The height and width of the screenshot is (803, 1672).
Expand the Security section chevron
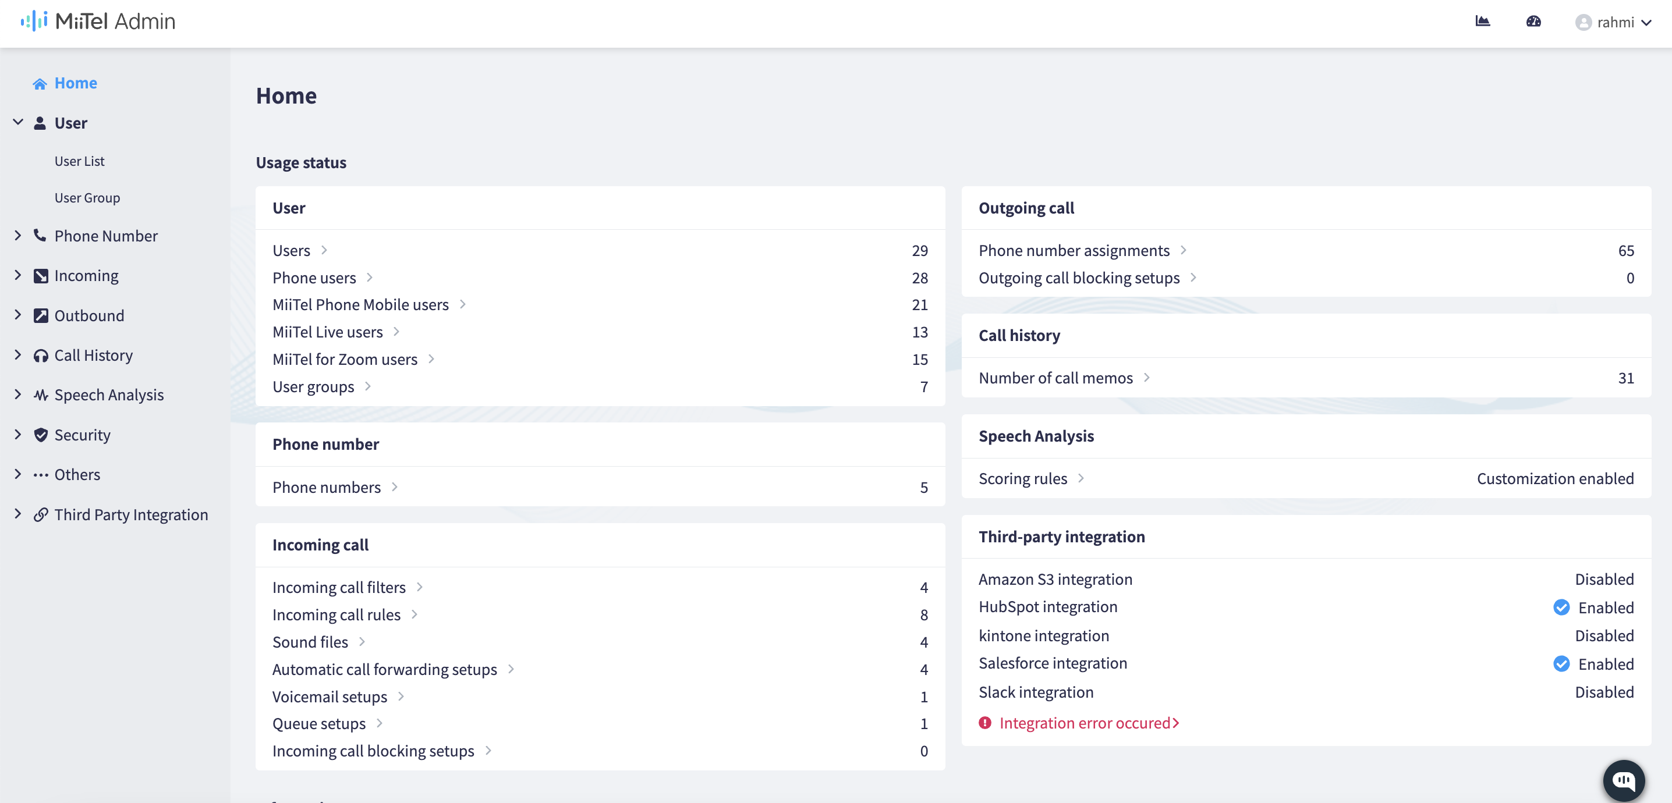point(18,435)
